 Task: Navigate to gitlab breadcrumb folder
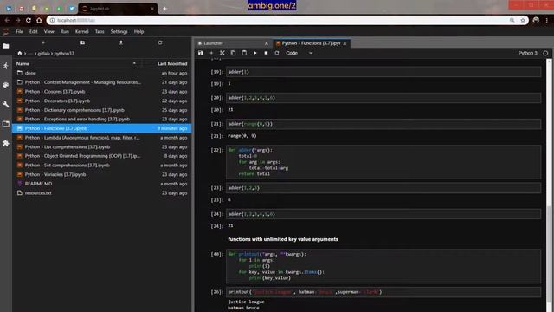(44, 54)
